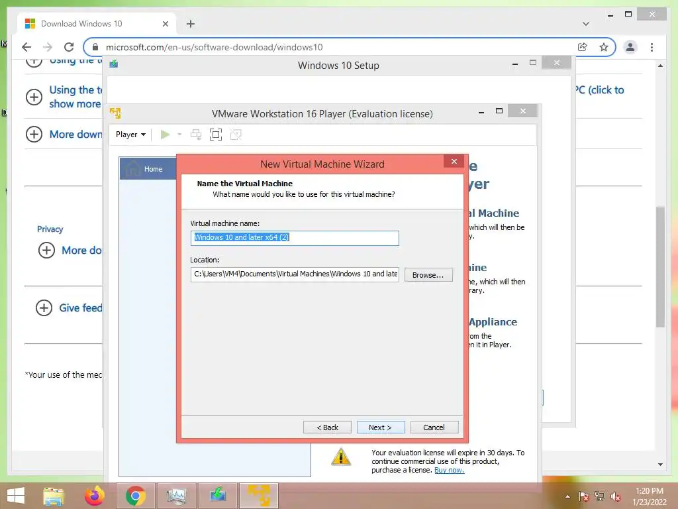Go Back in the VM wizard
678x509 pixels.
tap(327, 427)
